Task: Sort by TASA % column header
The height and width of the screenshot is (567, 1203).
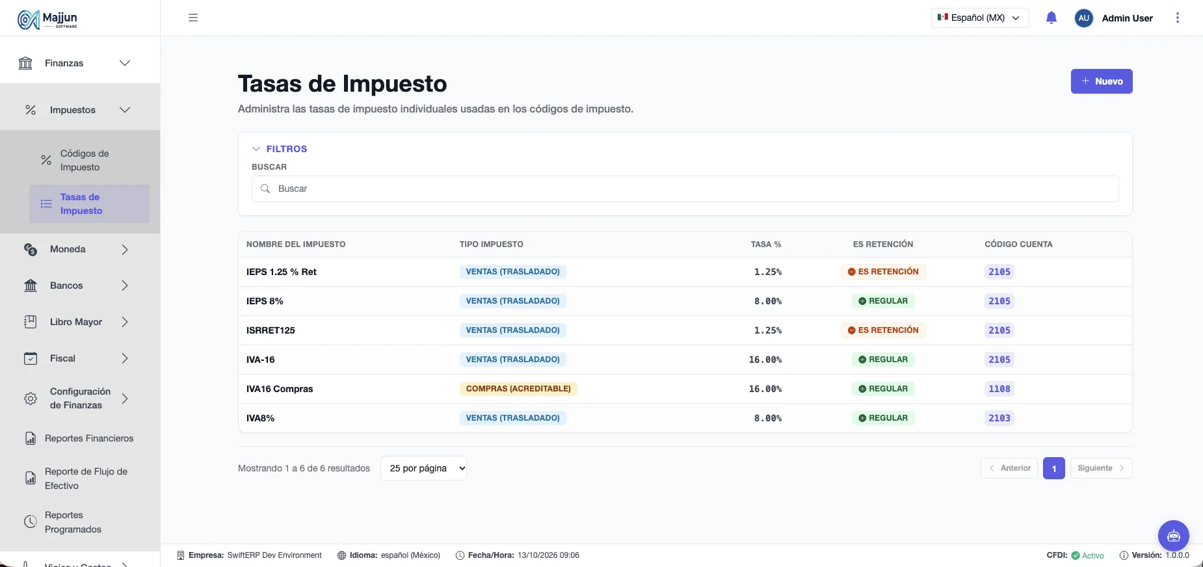Action: click(766, 244)
